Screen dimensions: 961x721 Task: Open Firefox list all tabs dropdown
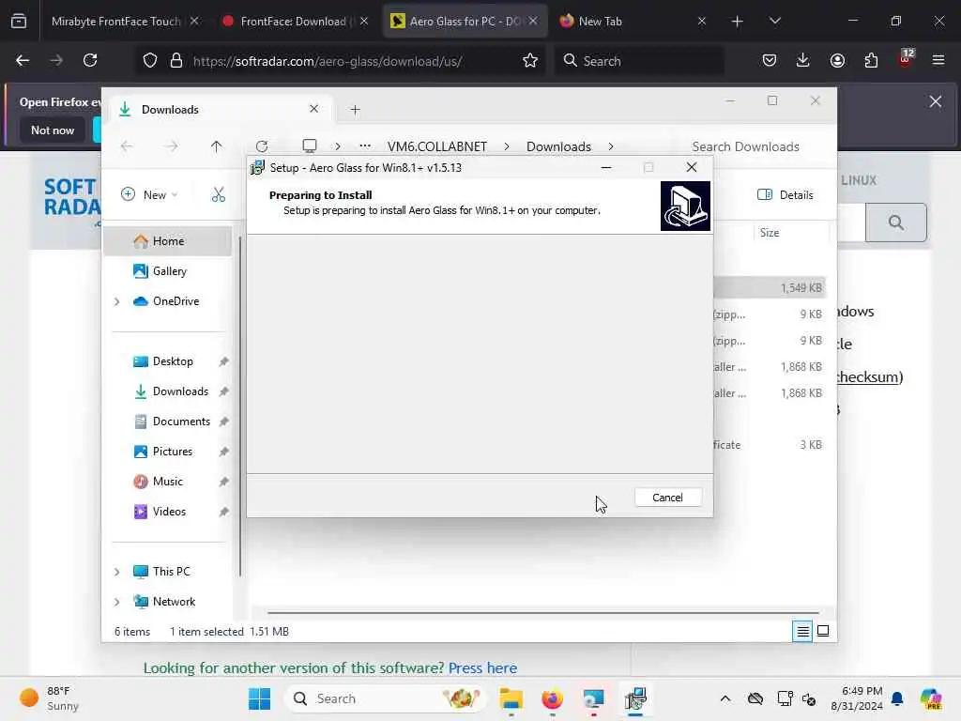[774, 21]
